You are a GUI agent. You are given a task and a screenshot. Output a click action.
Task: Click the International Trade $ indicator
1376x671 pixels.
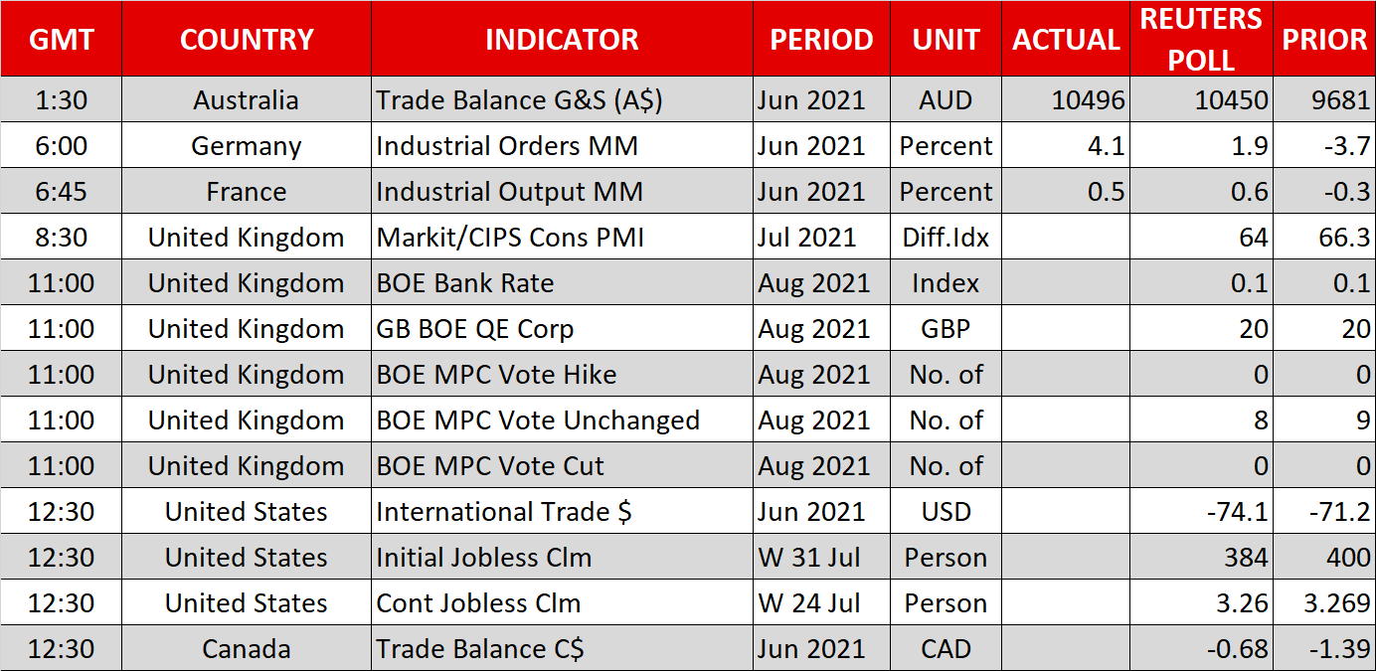click(504, 512)
